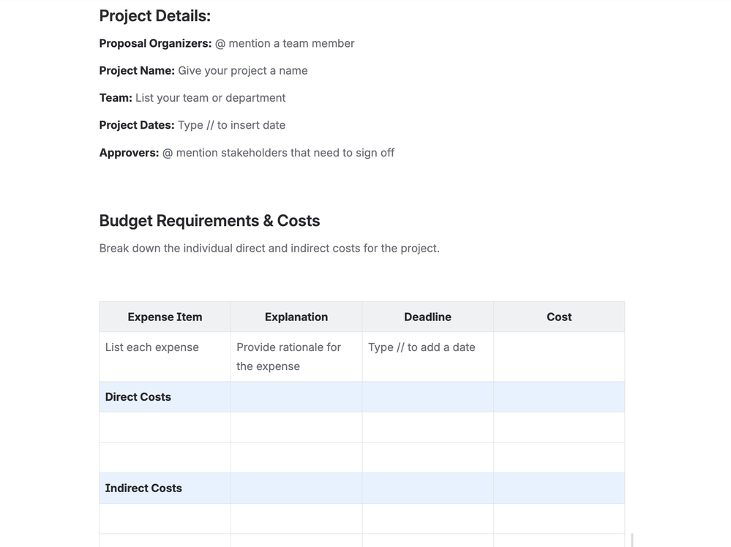Screen dimensions: 731x547
Task: Click the Project Details heading
Action: click(x=154, y=15)
